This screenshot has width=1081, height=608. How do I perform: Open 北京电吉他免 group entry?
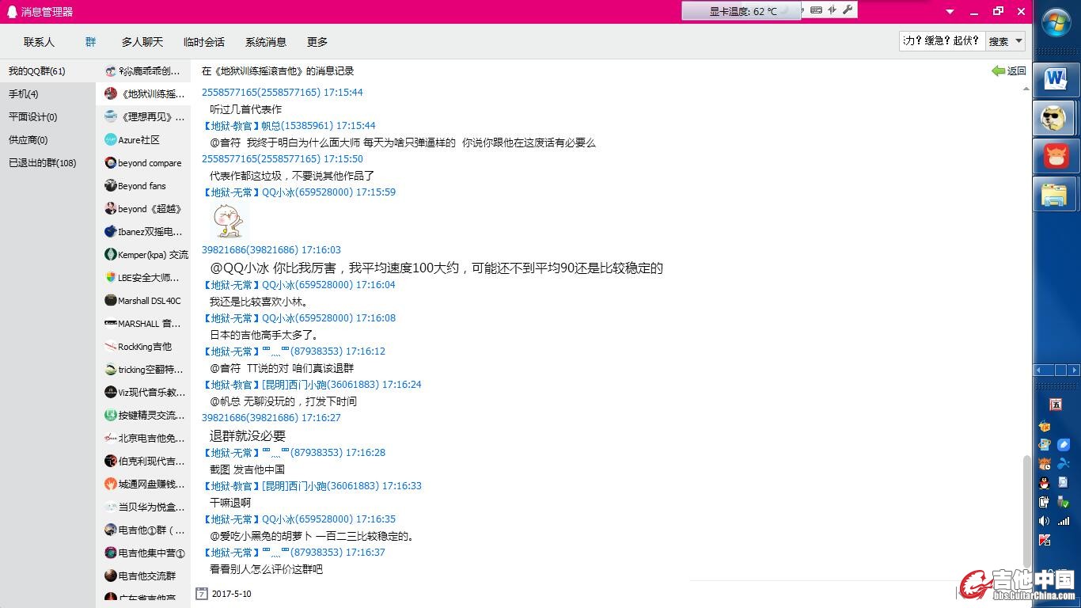coord(143,438)
